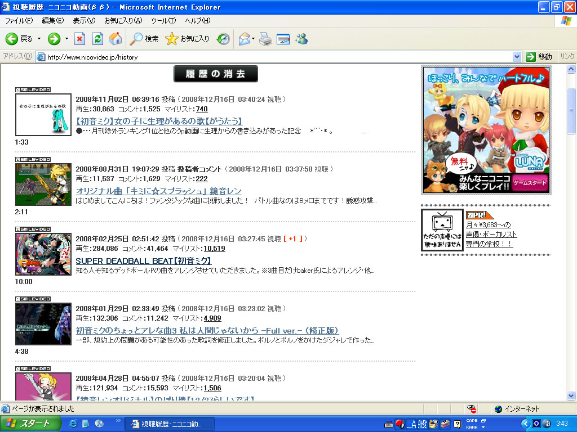Print the page with the printer icon
577x432 pixels.
click(265, 39)
